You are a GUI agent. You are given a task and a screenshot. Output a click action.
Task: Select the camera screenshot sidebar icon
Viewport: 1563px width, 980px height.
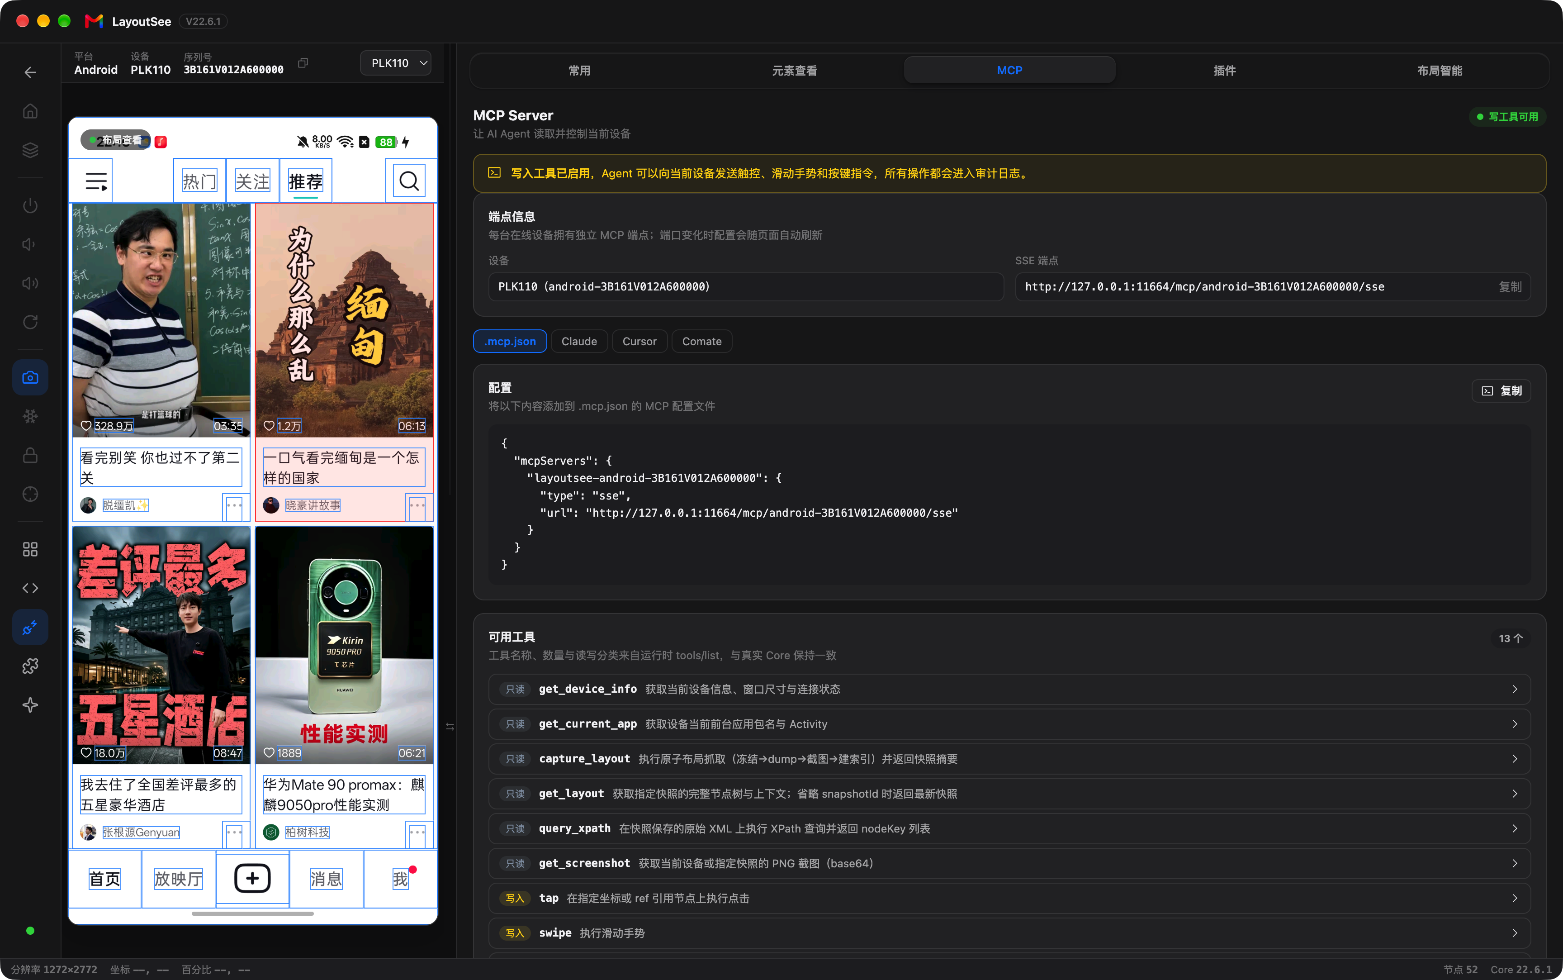click(30, 377)
